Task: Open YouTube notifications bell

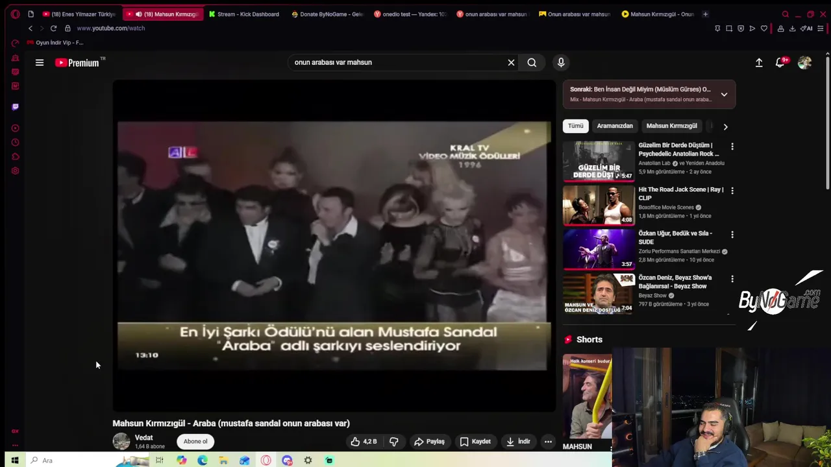Action: 780,62
